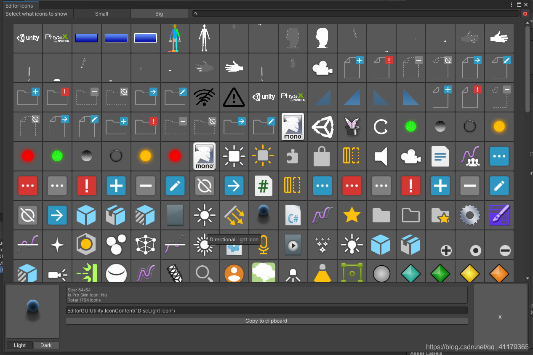The height and width of the screenshot is (355, 533).
Task: Clear the search field with red X
Action: [x=525, y=14]
